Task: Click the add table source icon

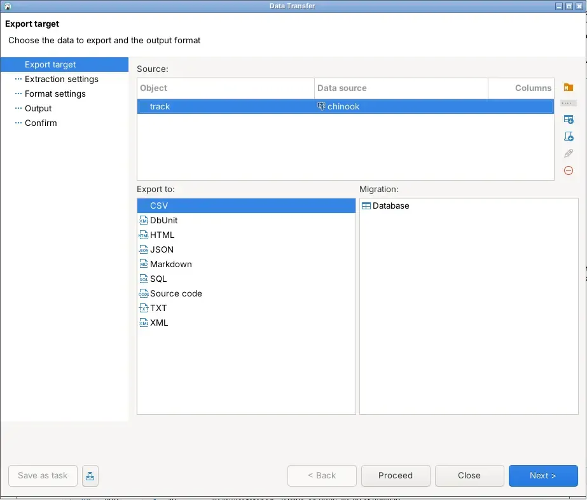Action: coord(569,120)
